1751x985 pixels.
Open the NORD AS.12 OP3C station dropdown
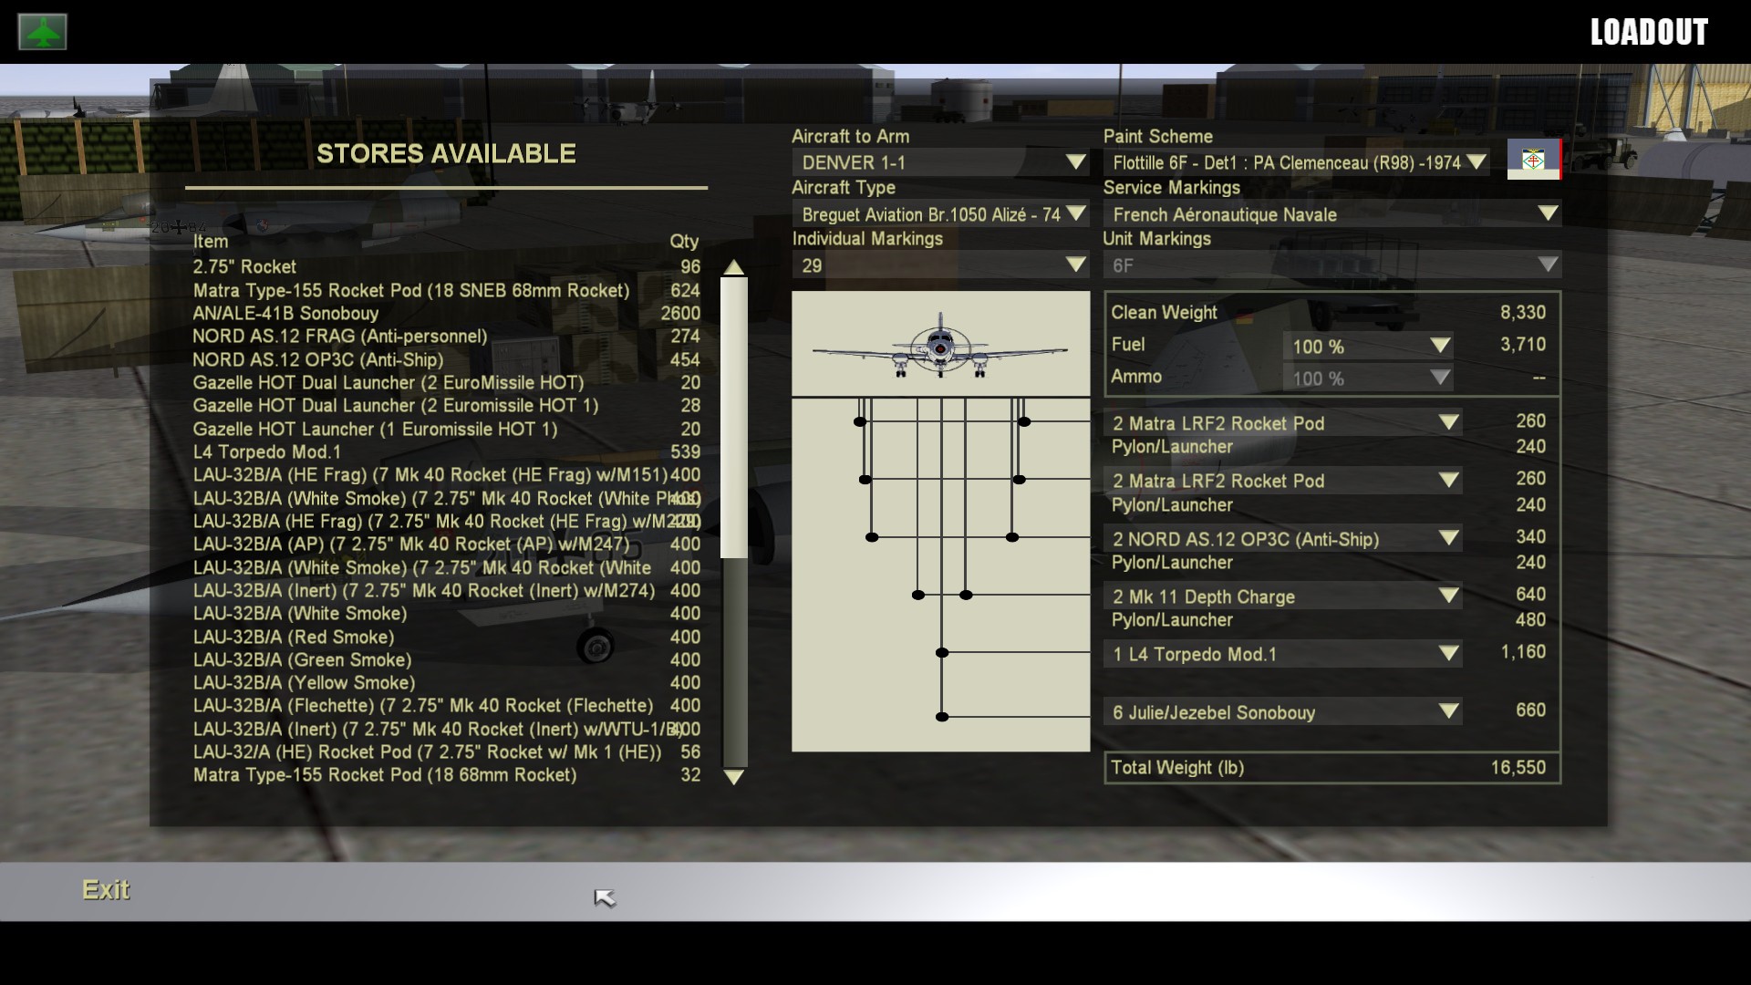pyautogui.click(x=1283, y=539)
